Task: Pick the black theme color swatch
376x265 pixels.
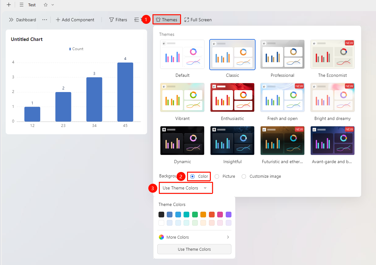Action: (161, 214)
